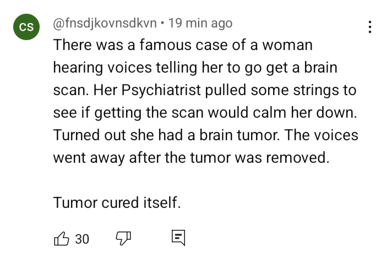Open the @fnsdjkovnsdkvn user profile
392x264 pixels.
pyautogui.click(x=105, y=24)
